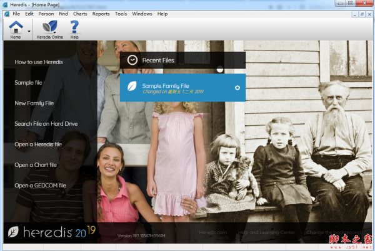Click Open a Heredis file
375x251 pixels.
coord(38,144)
